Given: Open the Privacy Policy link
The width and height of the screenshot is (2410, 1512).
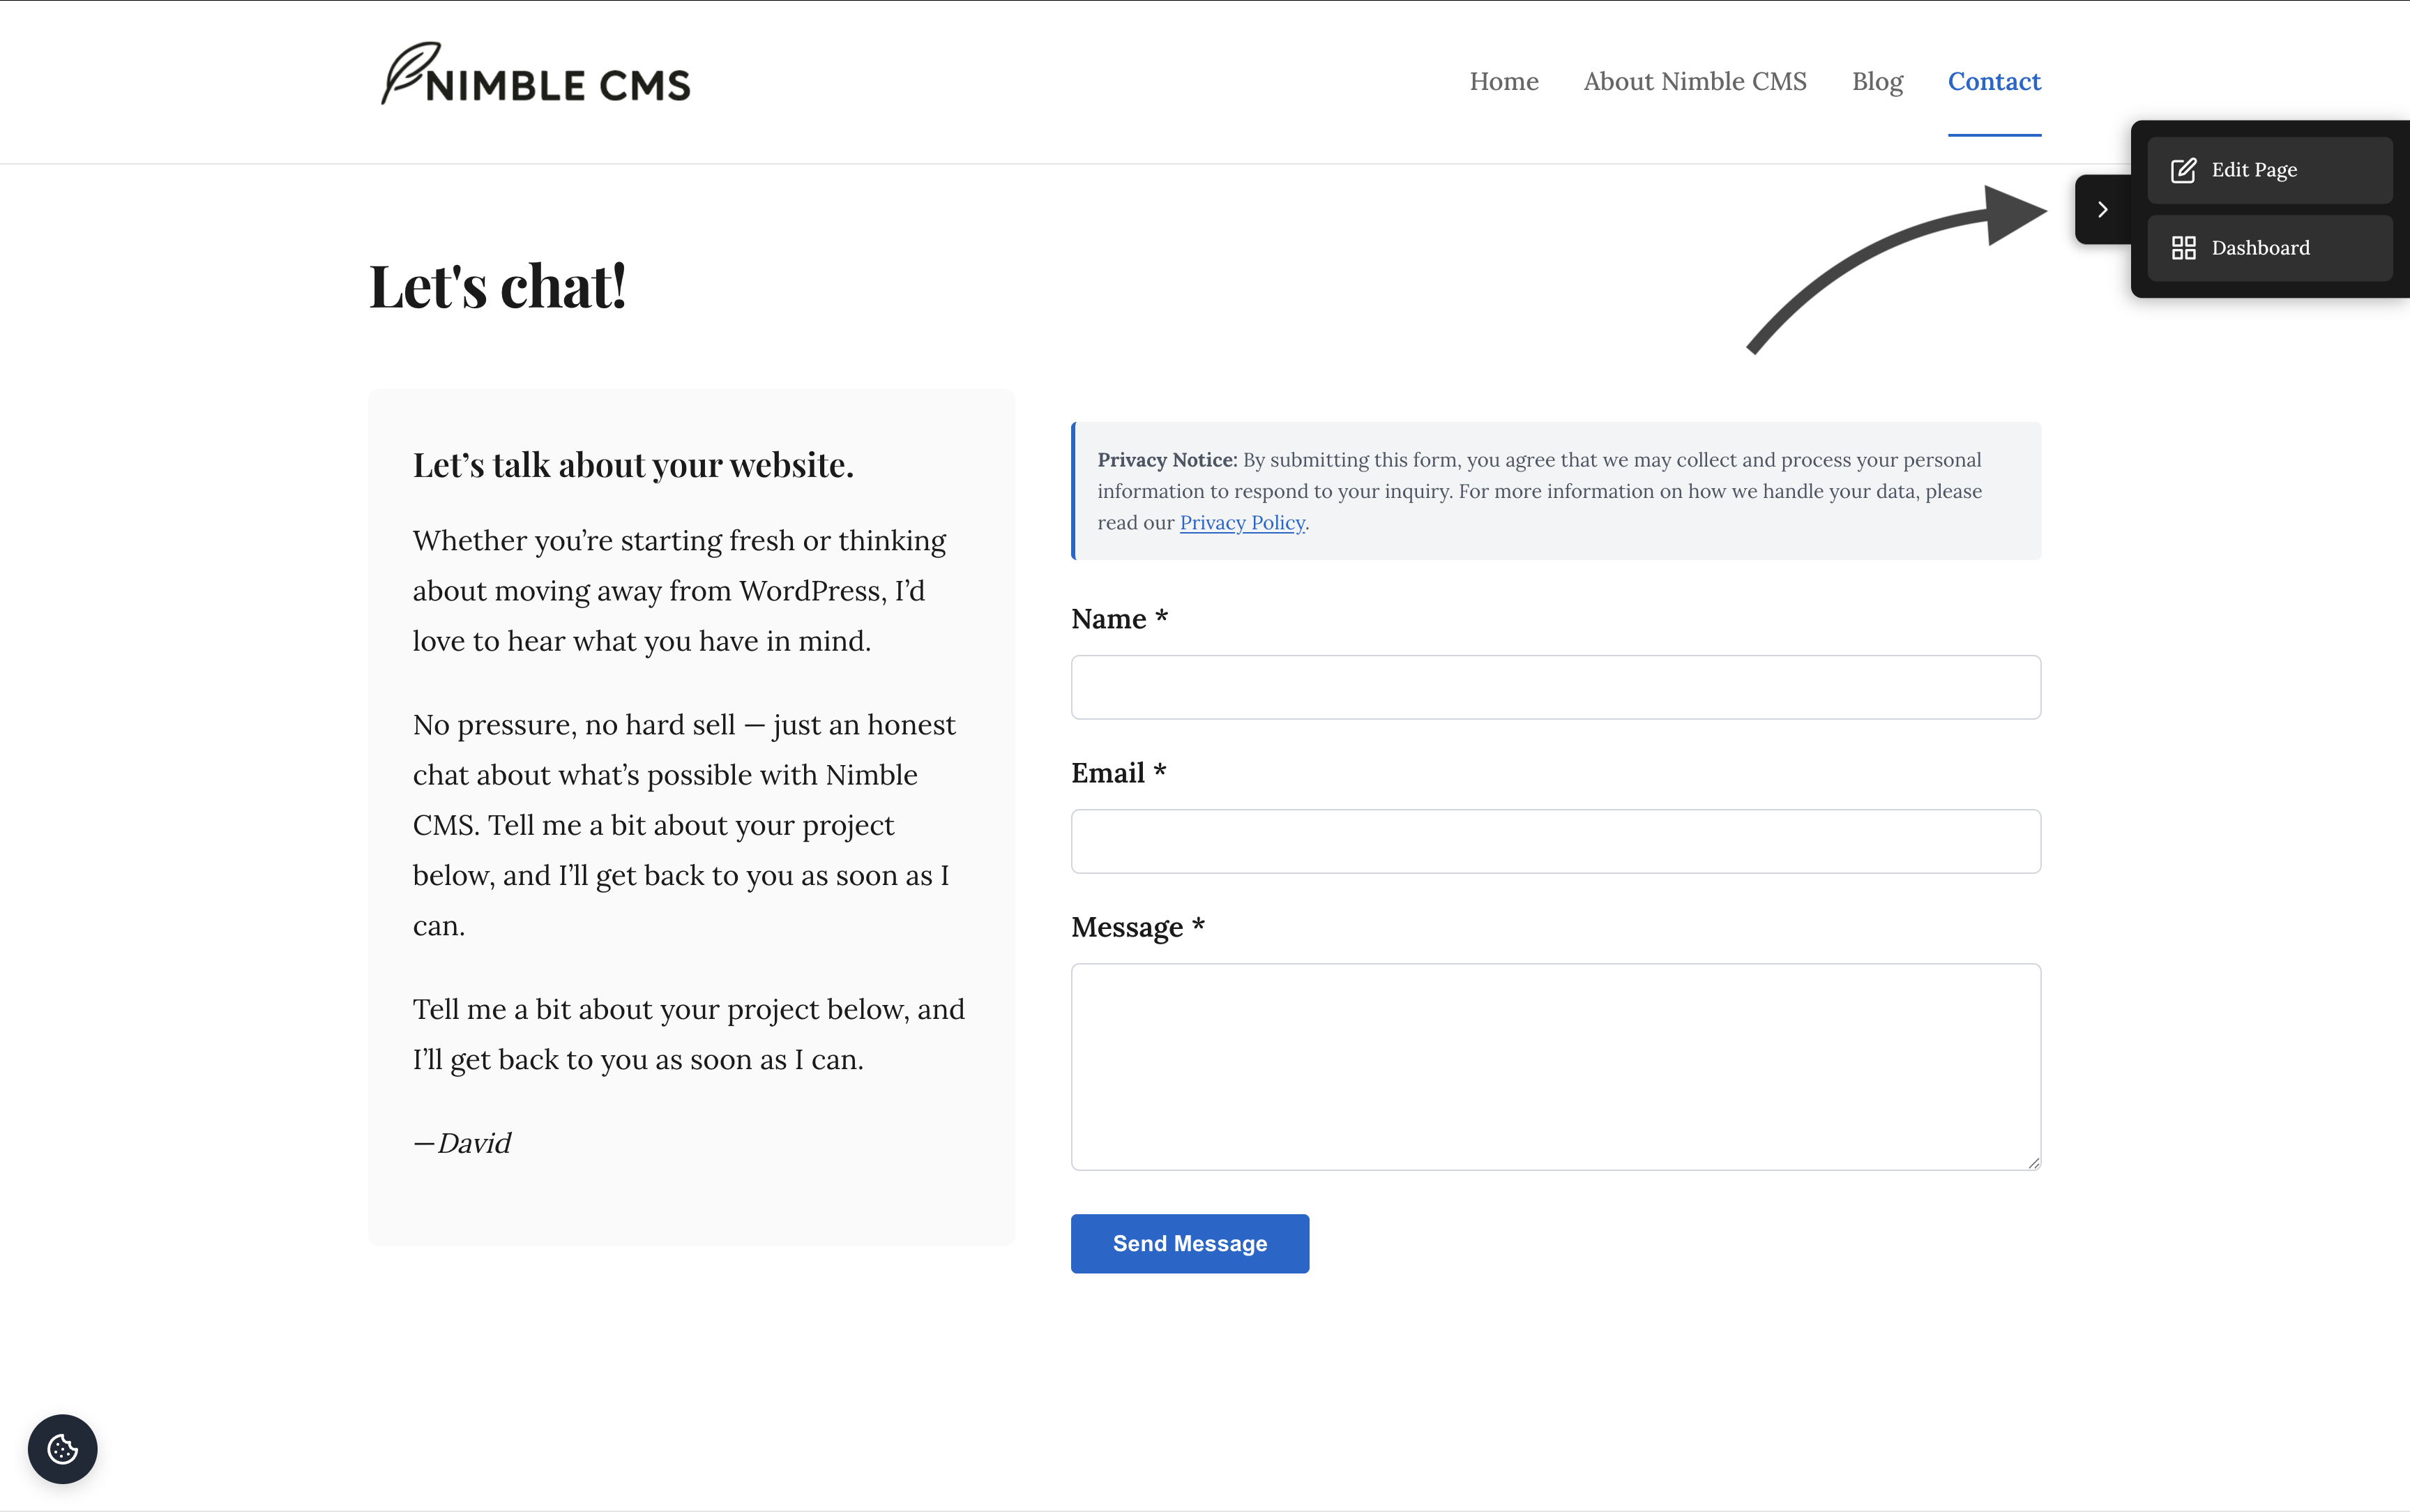Looking at the screenshot, I should click(1241, 523).
